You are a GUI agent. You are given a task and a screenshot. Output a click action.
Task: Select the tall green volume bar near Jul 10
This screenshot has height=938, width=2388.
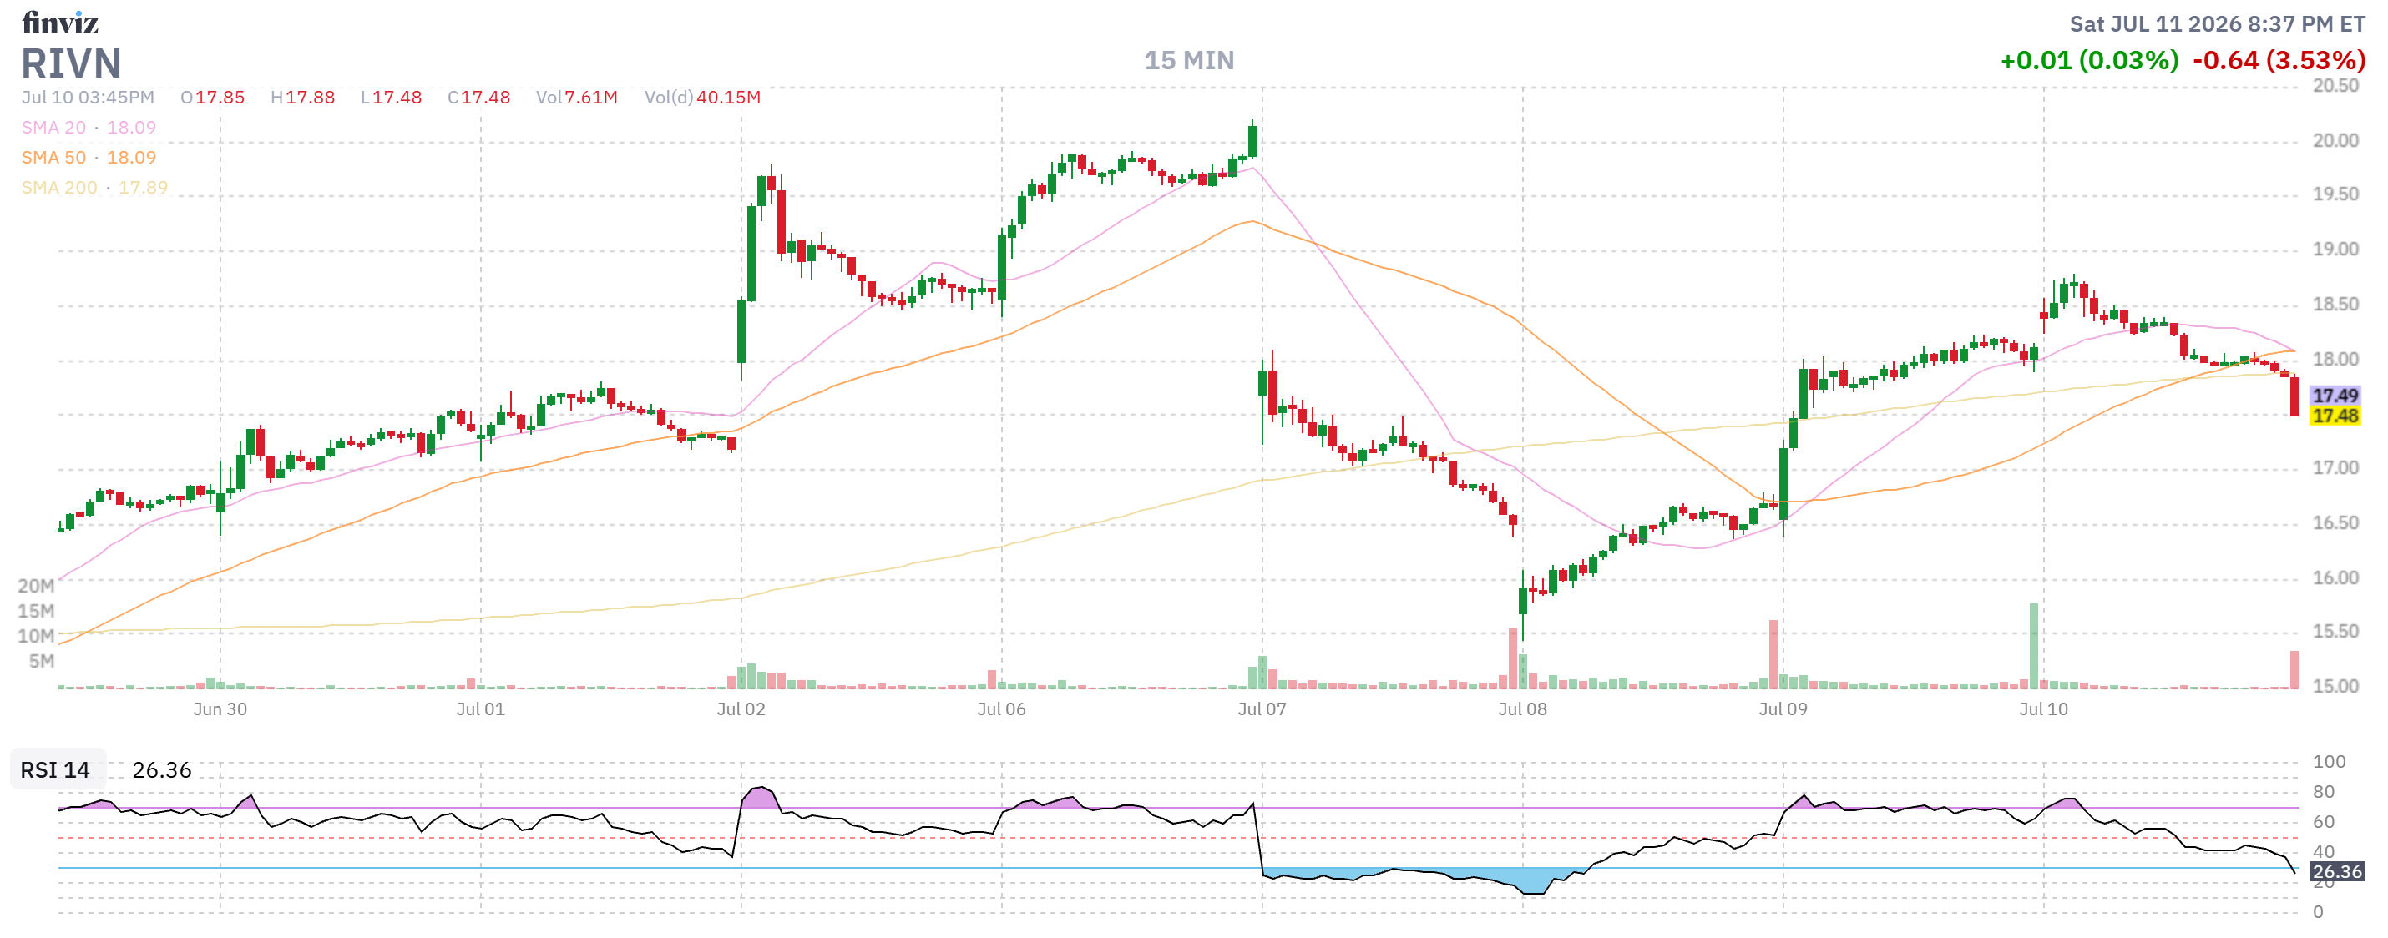coord(2033,646)
